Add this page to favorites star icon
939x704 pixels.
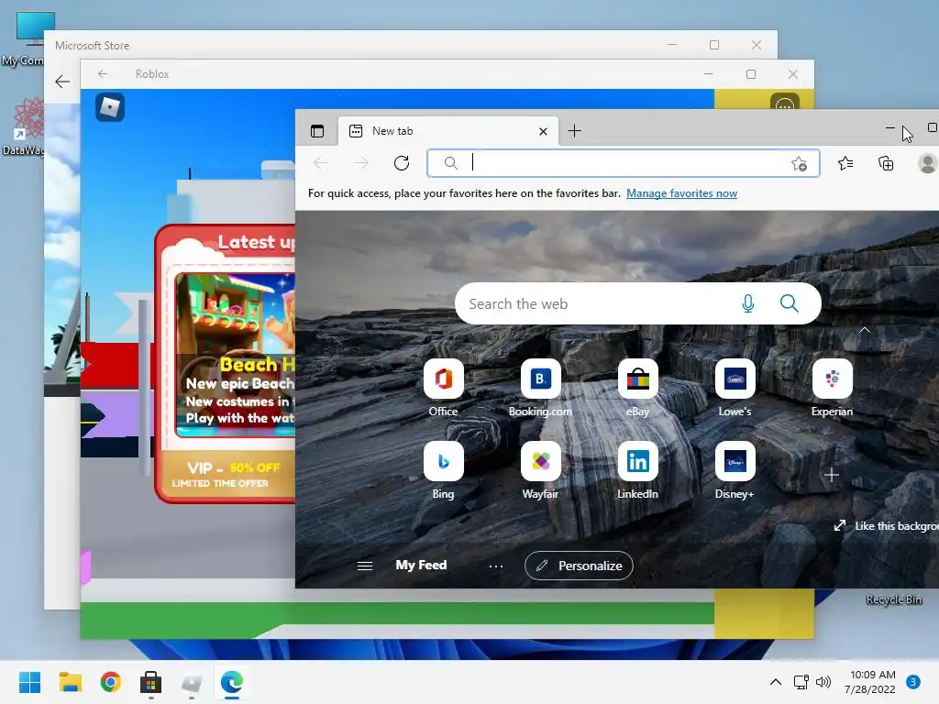point(799,163)
